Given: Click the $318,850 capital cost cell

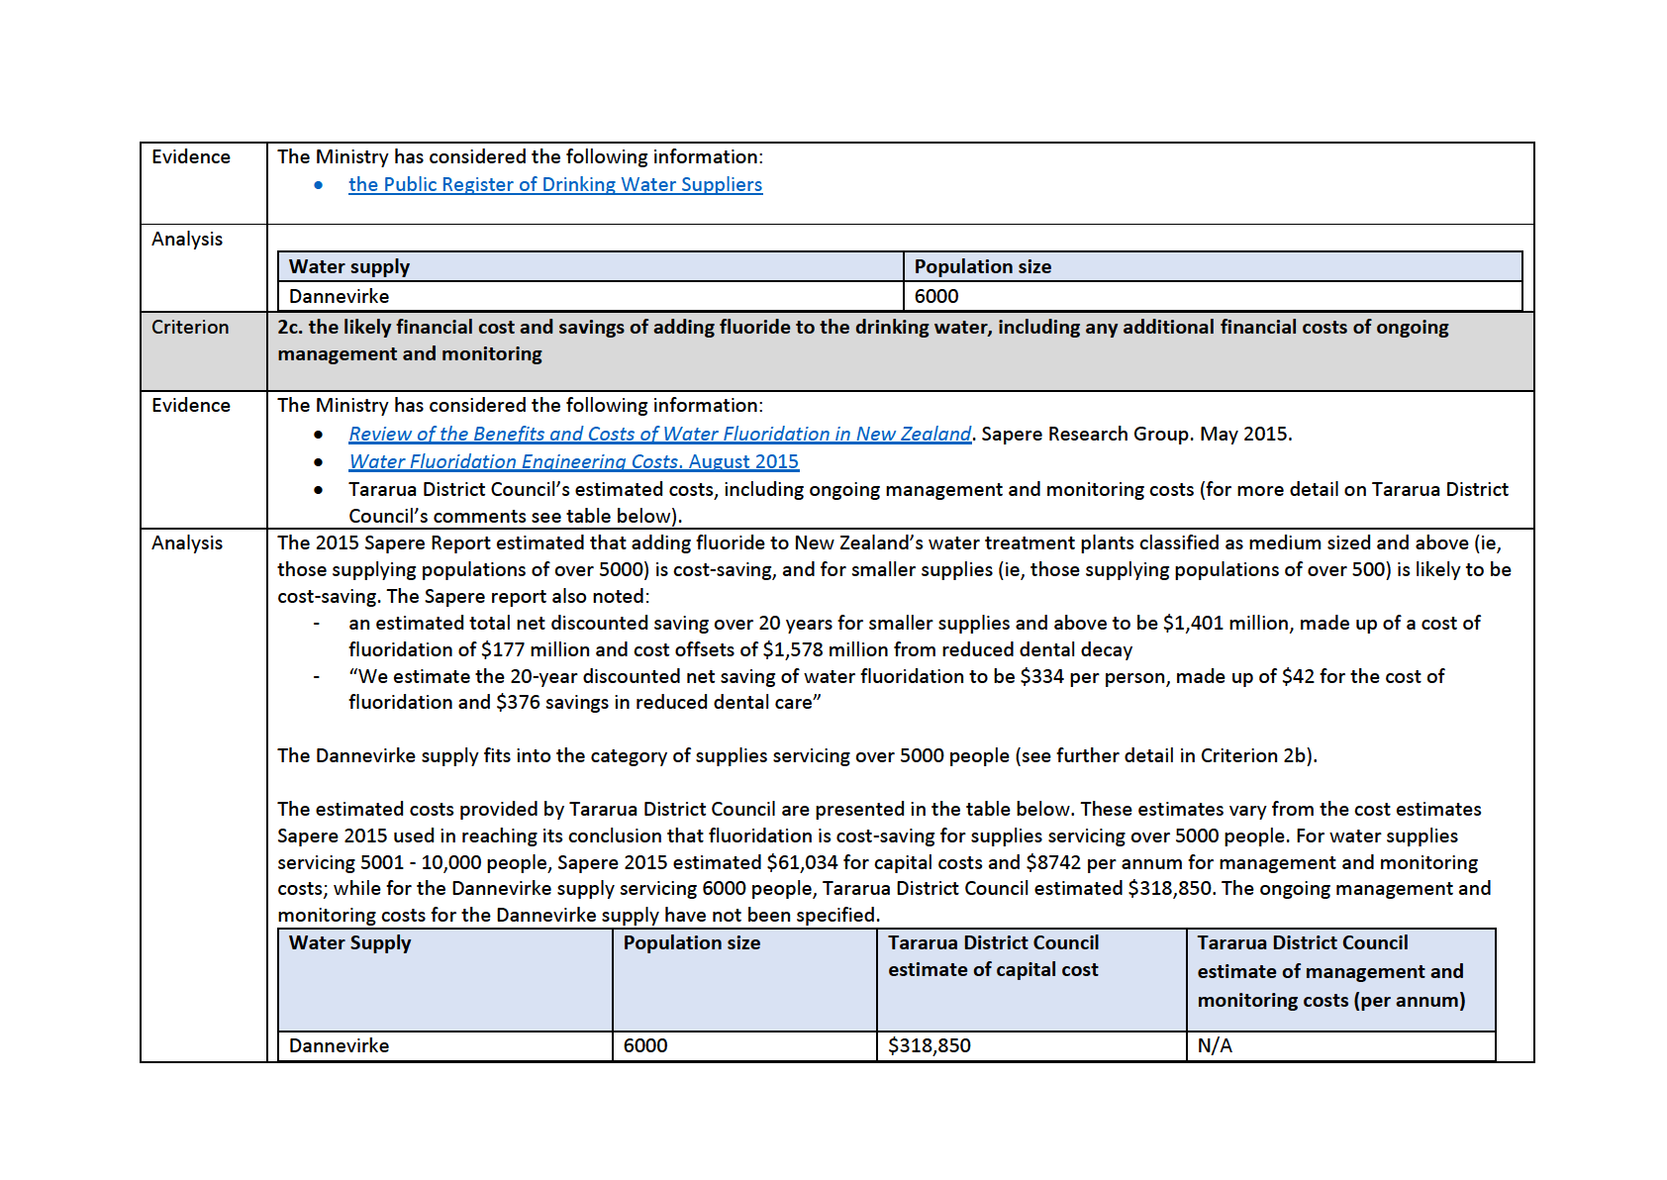Looking at the screenshot, I should point(929,1045).
